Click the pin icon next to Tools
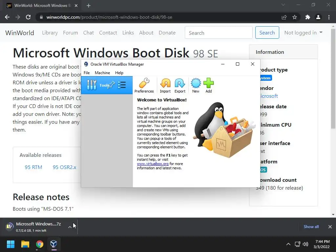336x252 pixels. pyautogui.click(x=112, y=85)
